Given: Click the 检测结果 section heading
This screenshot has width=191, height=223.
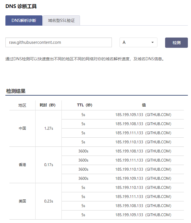Looking at the screenshot, I should [x=16, y=91].
